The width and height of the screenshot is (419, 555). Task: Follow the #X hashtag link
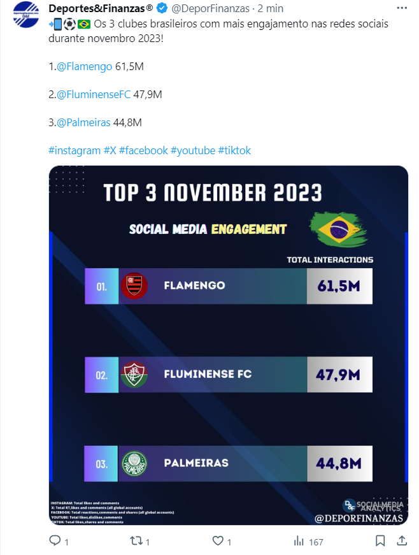tap(110, 150)
